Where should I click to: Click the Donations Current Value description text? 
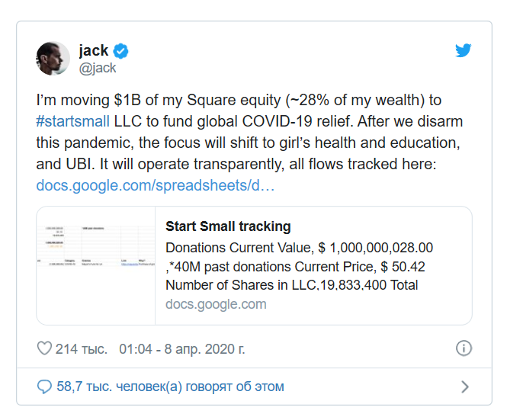pyautogui.click(x=299, y=248)
